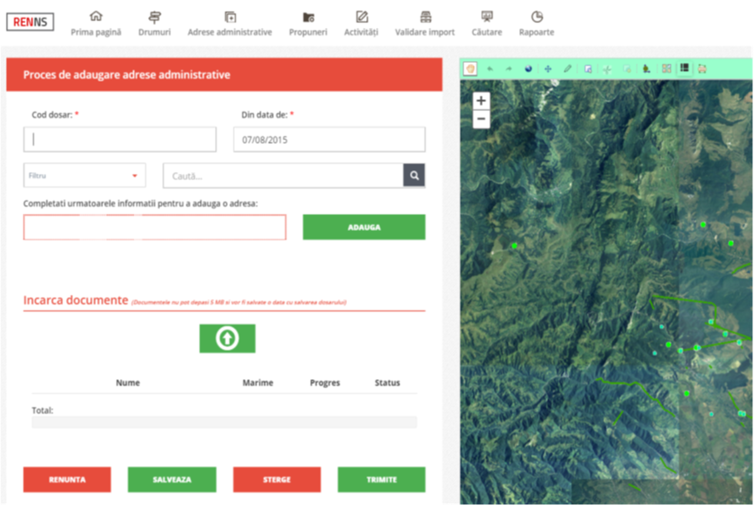Click the undo arrow in map toolbar
754x506 pixels.
[490, 69]
